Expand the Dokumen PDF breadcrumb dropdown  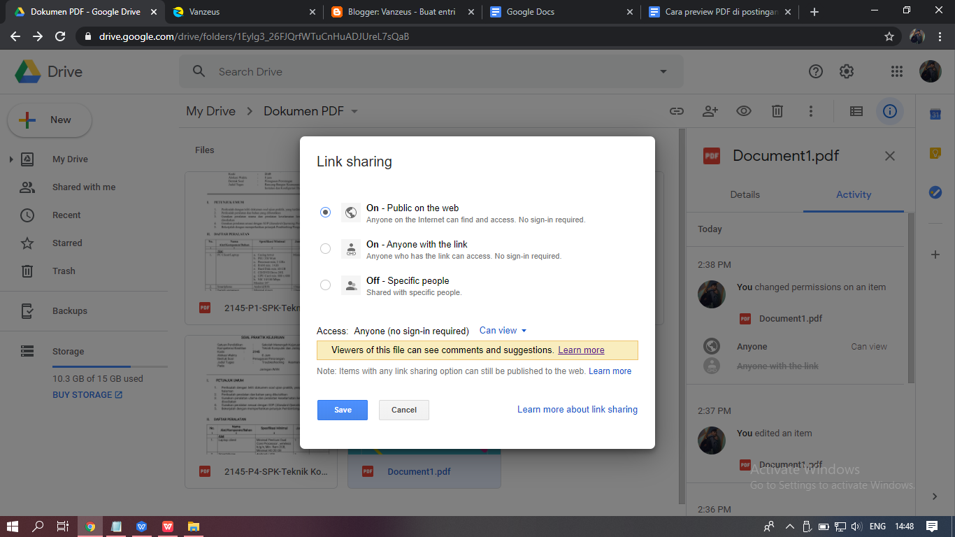(354, 110)
